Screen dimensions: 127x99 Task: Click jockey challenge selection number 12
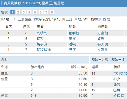[93, 90]
